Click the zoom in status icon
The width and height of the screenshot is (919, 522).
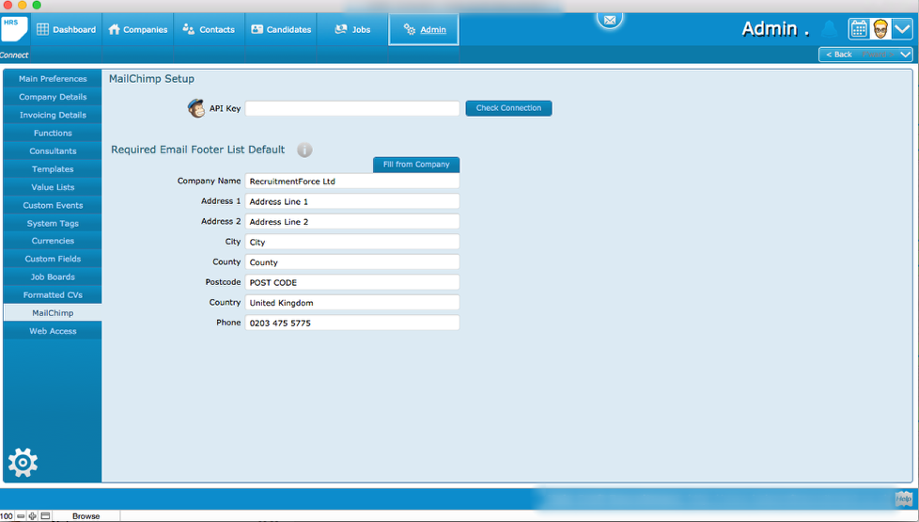[x=32, y=516]
